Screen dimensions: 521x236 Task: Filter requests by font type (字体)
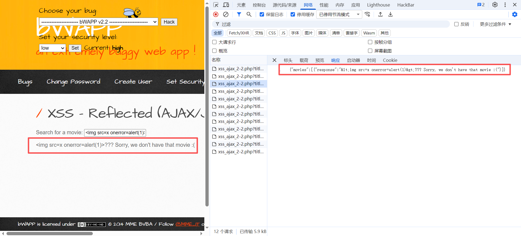click(295, 33)
